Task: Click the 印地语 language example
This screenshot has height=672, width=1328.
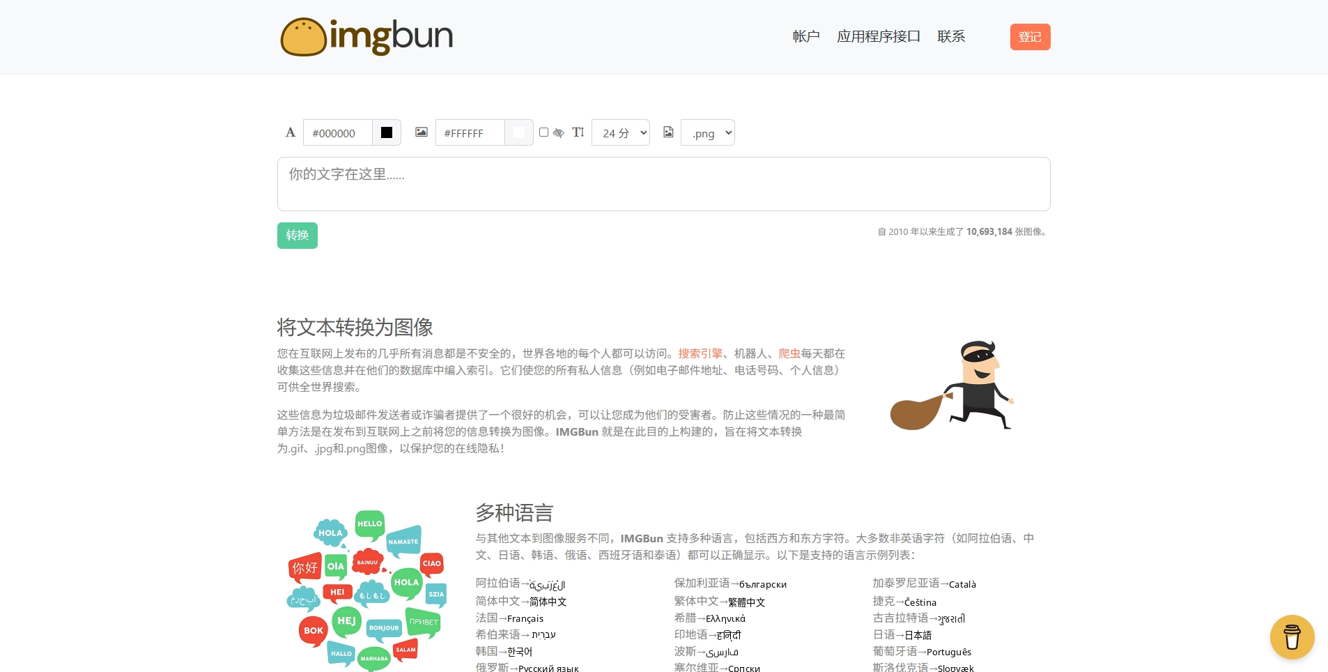Action: point(708,635)
